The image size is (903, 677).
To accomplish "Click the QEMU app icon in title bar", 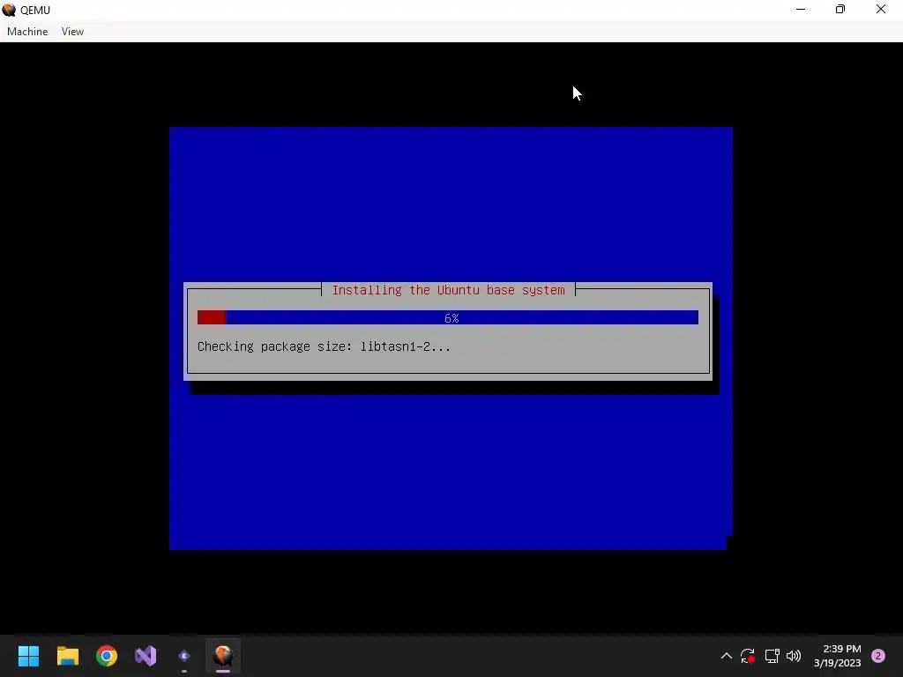I will [x=9, y=10].
